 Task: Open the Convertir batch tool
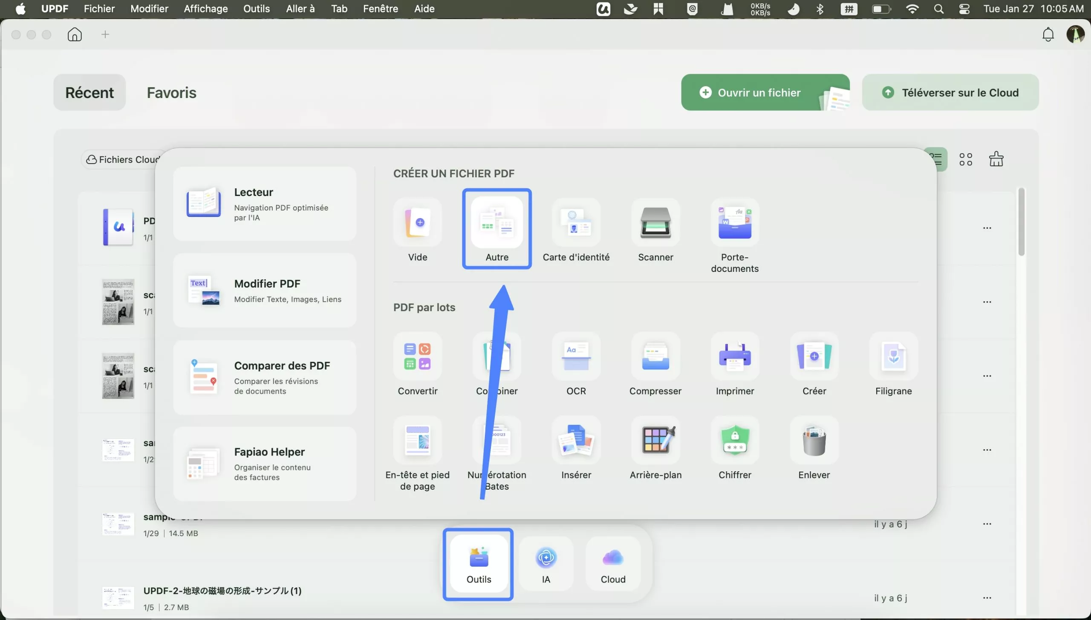click(417, 357)
